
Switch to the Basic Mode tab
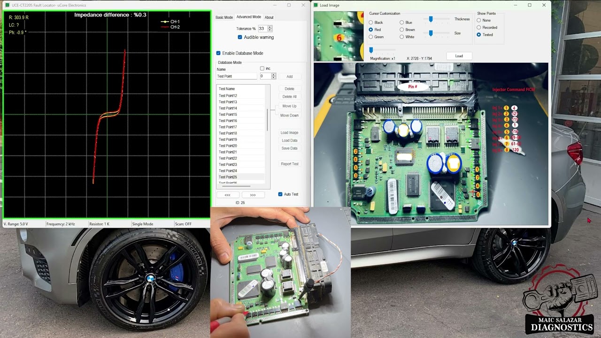(x=224, y=17)
